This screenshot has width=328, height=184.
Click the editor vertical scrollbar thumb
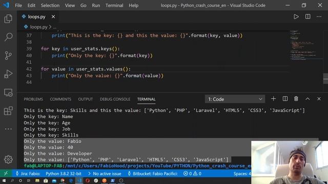click(325, 78)
